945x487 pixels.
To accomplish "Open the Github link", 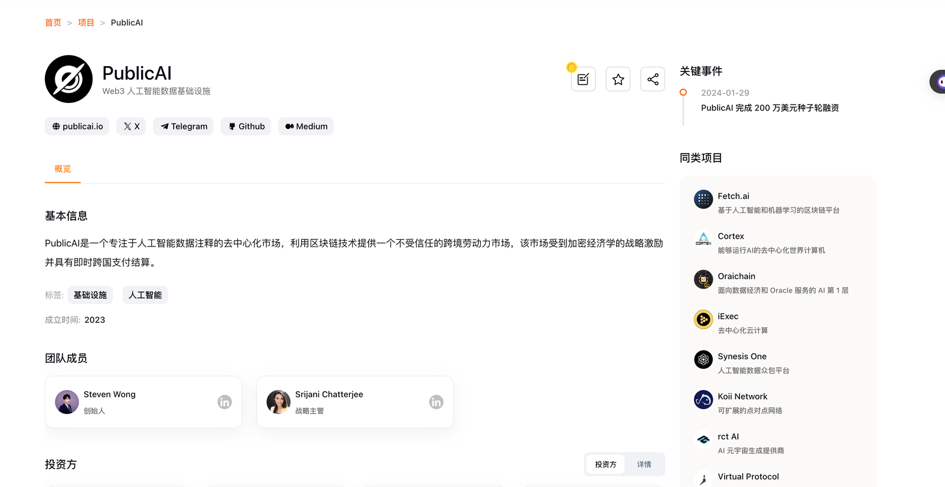I will (246, 126).
